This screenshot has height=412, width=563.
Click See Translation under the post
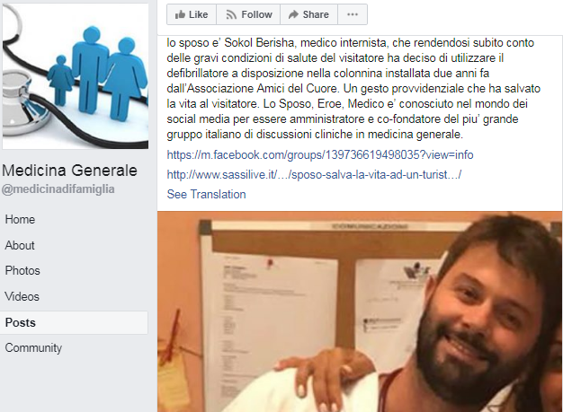click(x=207, y=194)
